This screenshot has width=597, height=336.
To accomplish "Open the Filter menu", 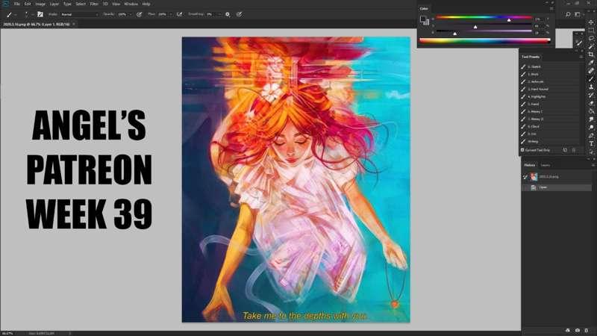I will point(94,4).
